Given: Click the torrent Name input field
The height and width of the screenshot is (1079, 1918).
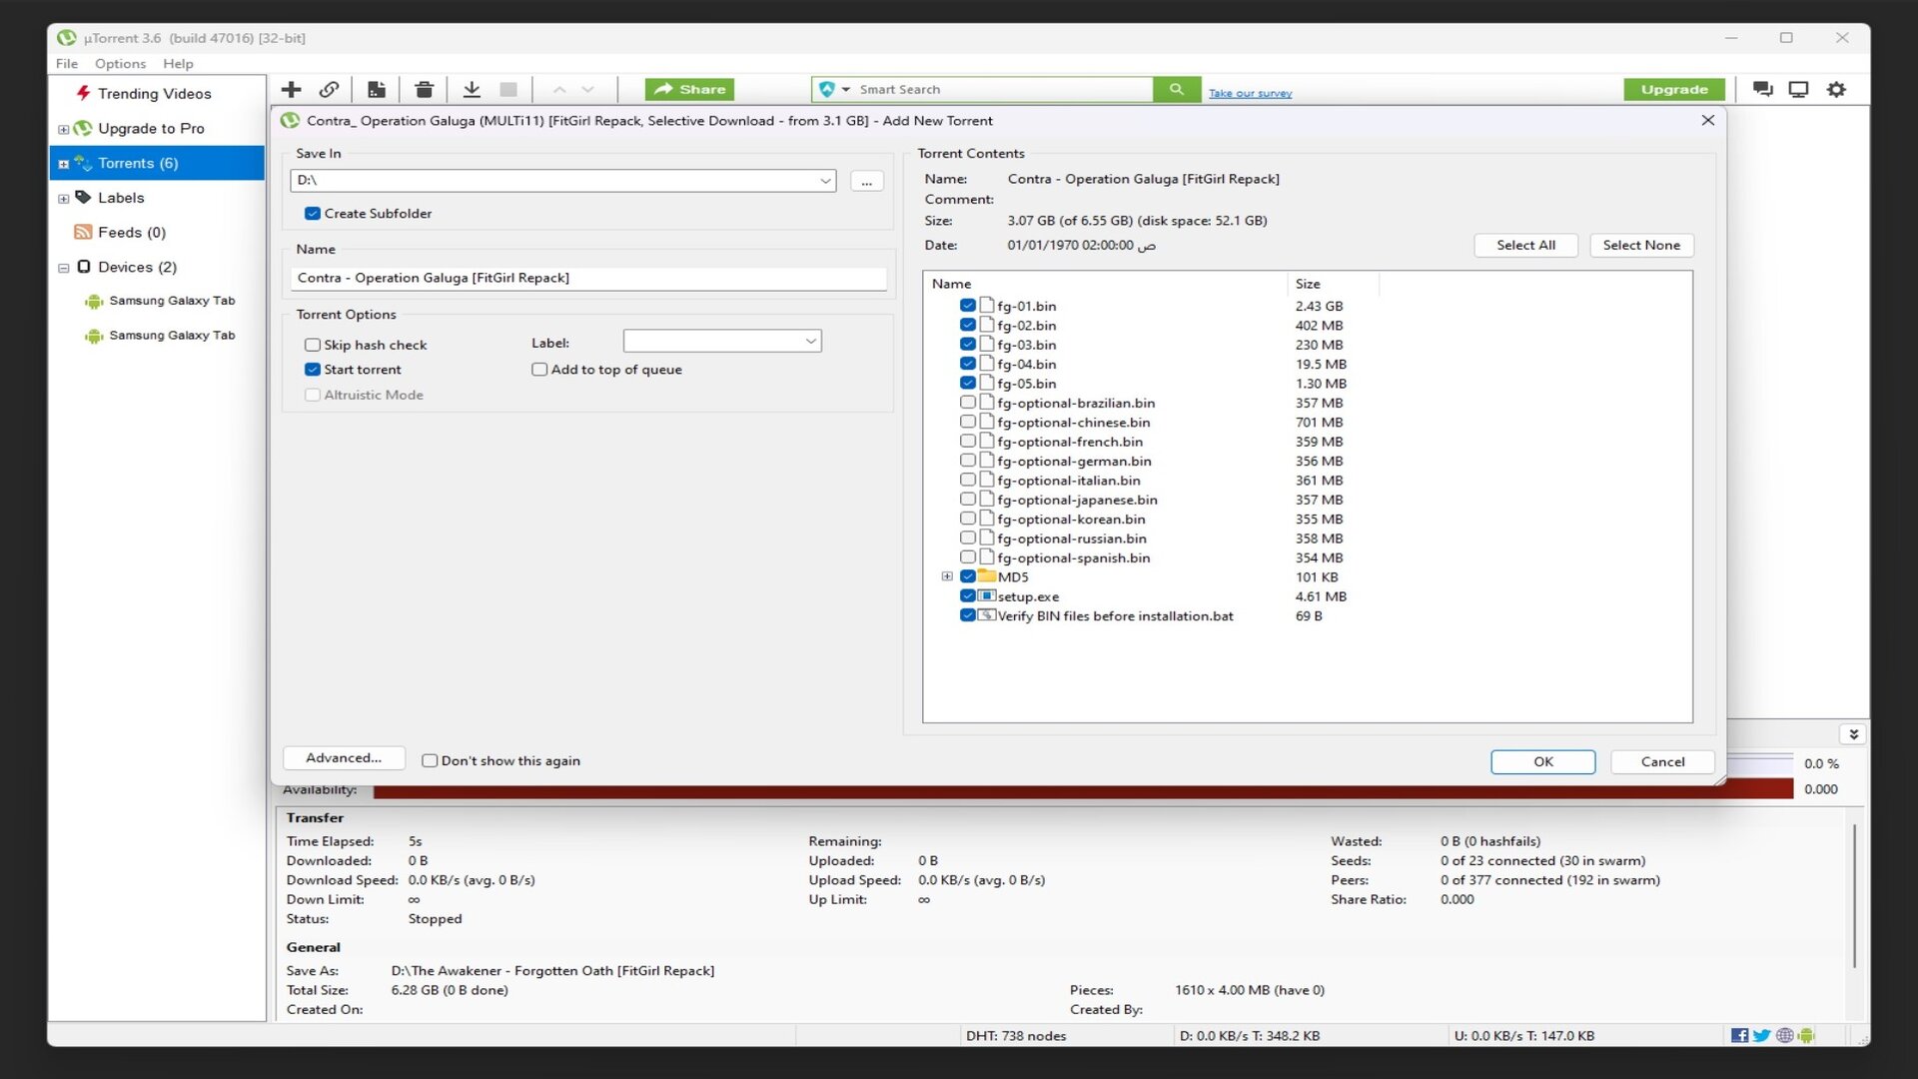Looking at the screenshot, I should pos(588,278).
